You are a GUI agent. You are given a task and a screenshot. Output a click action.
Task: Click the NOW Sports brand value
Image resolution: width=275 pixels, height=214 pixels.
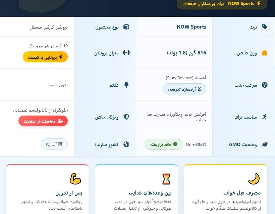tap(191, 27)
